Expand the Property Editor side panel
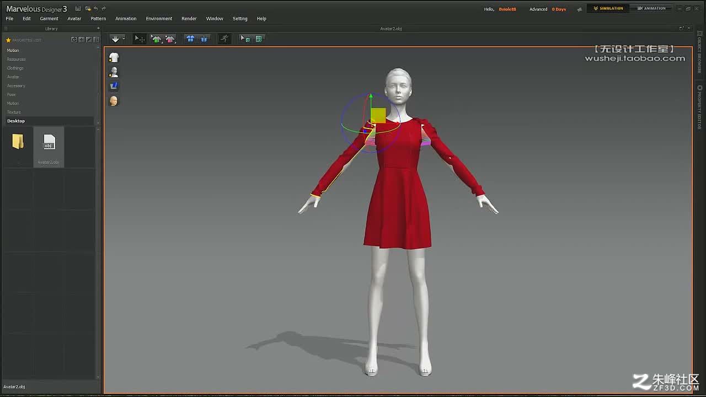Screen dimensions: 706x397 pos(699,107)
